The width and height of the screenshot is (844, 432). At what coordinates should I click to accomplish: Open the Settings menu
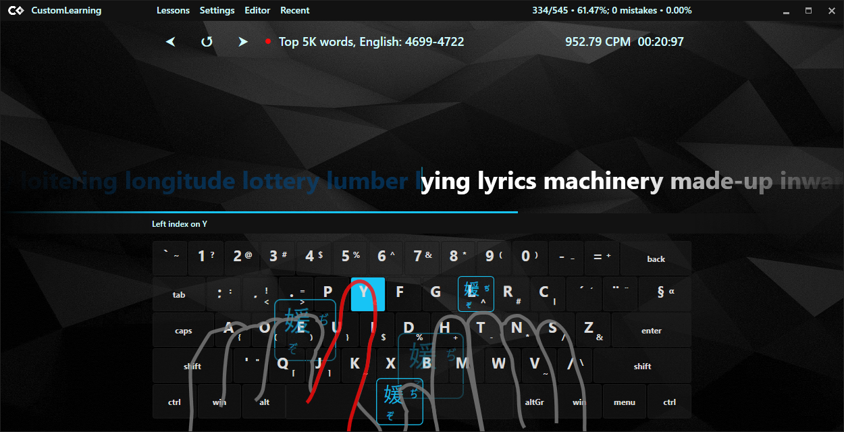pyautogui.click(x=217, y=10)
